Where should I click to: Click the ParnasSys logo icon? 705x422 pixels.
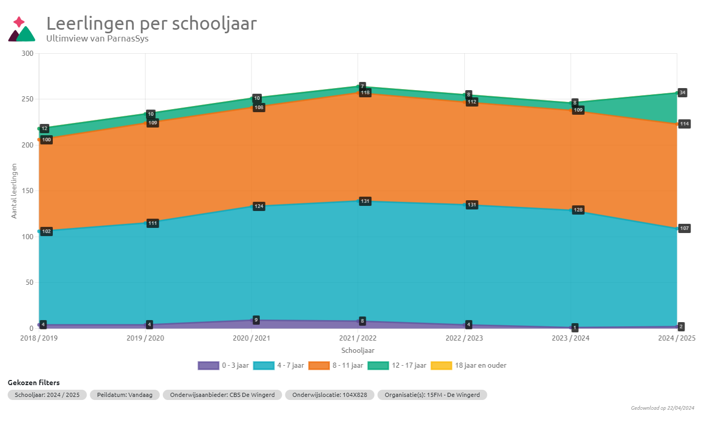[22, 30]
